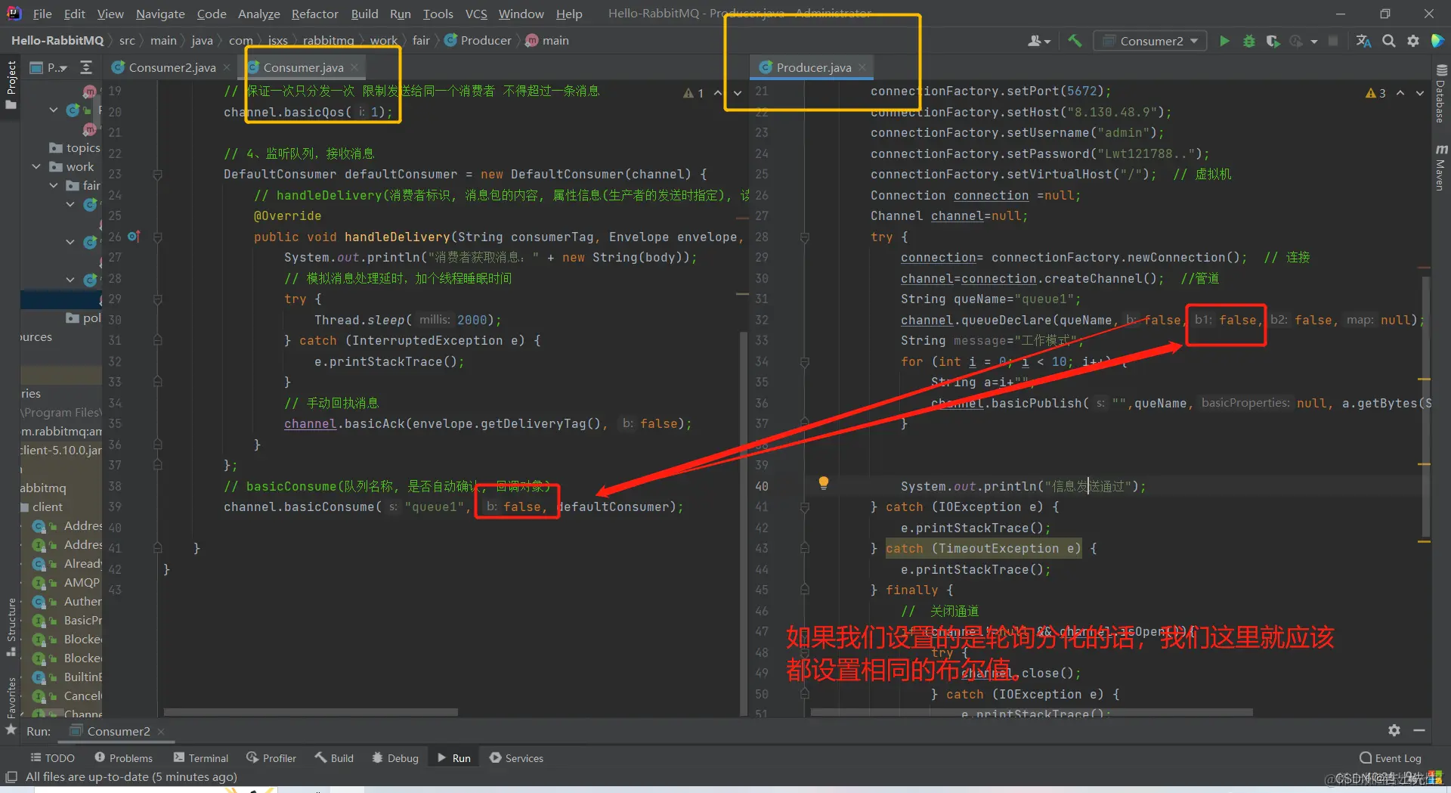
Task: Click the Producer.java horizontal scrollbar
Action: click(1032, 712)
